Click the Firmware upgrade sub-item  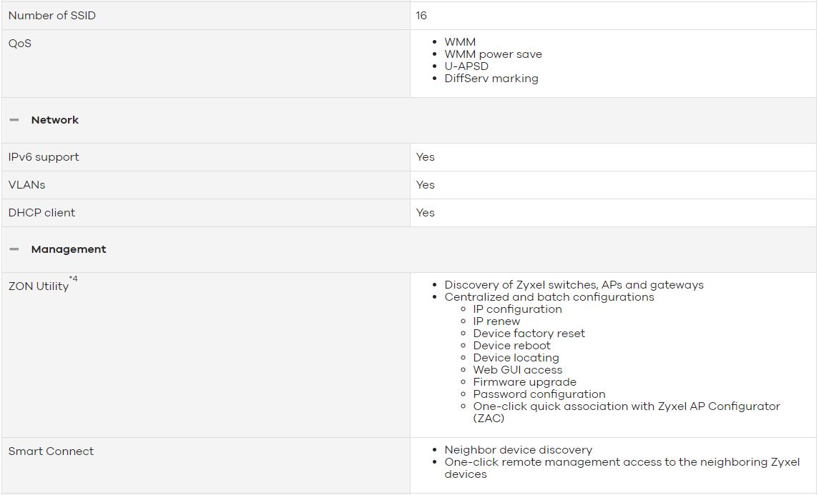[x=525, y=382]
